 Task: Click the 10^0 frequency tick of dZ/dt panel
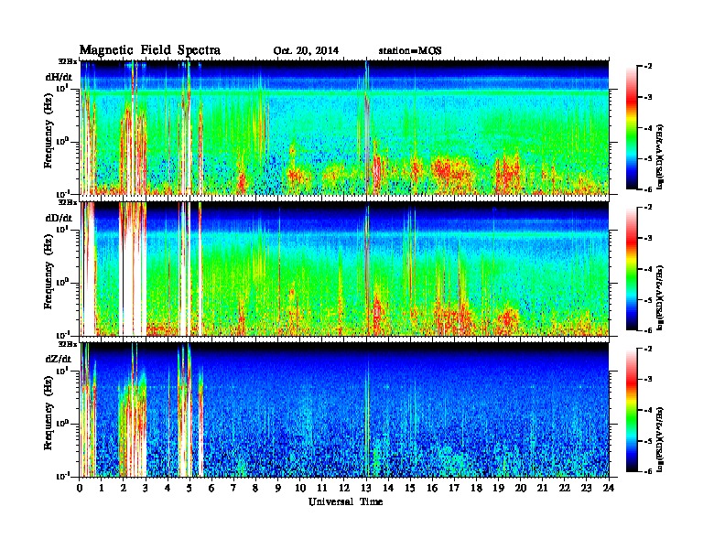pyautogui.click(x=64, y=423)
